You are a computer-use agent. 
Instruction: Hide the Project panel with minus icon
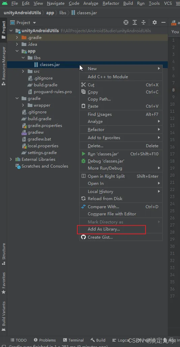(163, 22)
